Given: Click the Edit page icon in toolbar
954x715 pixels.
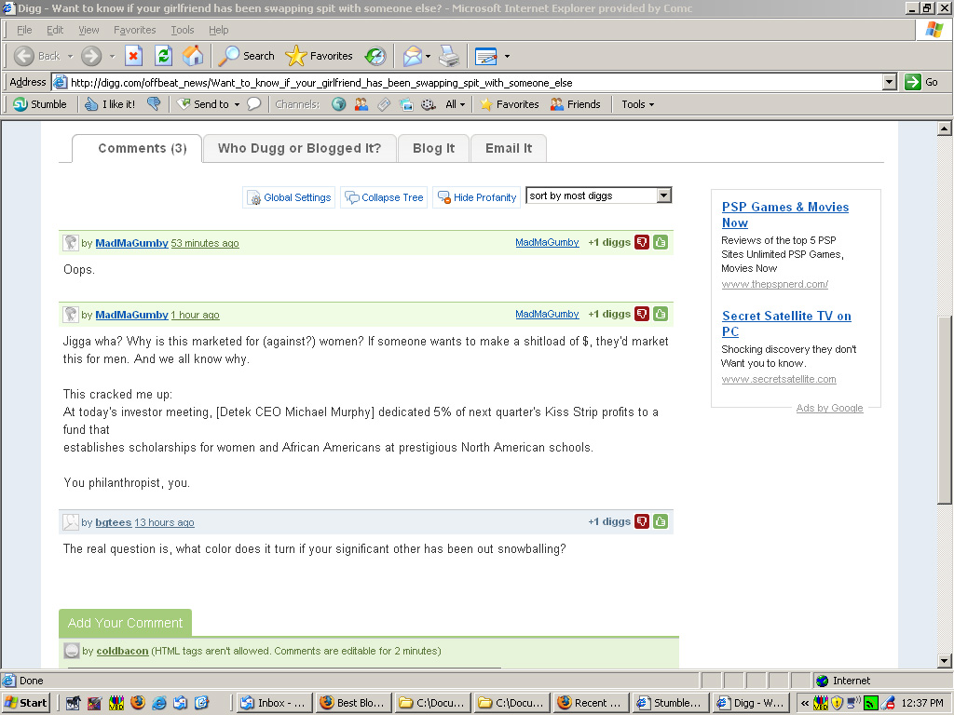Looking at the screenshot, I should pyautogui.click(x=485, y=56).
